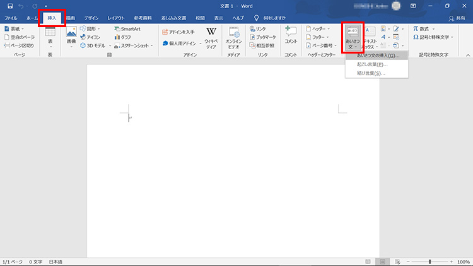
Task: Insert a bookmark via ブックマーク
Action: point(264,37)
